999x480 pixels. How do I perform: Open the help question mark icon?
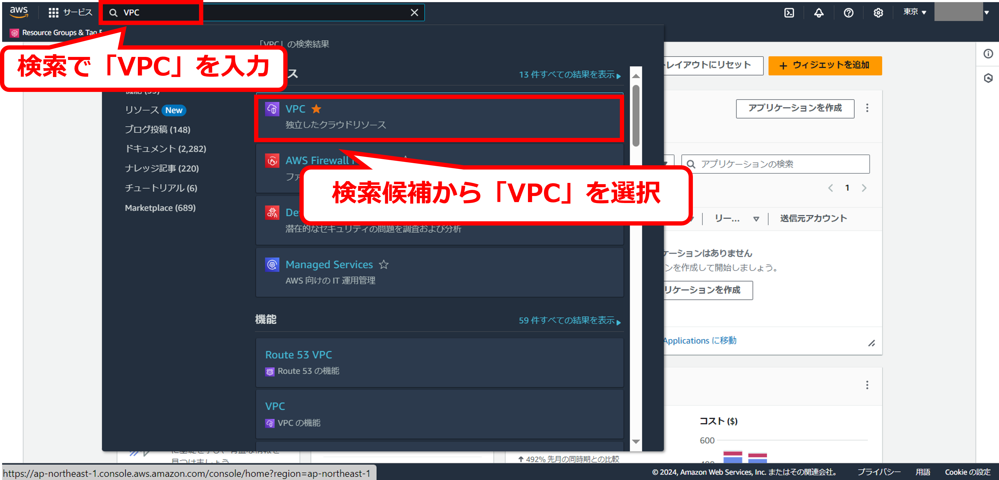pyautogui.click(x=848, y=13)
